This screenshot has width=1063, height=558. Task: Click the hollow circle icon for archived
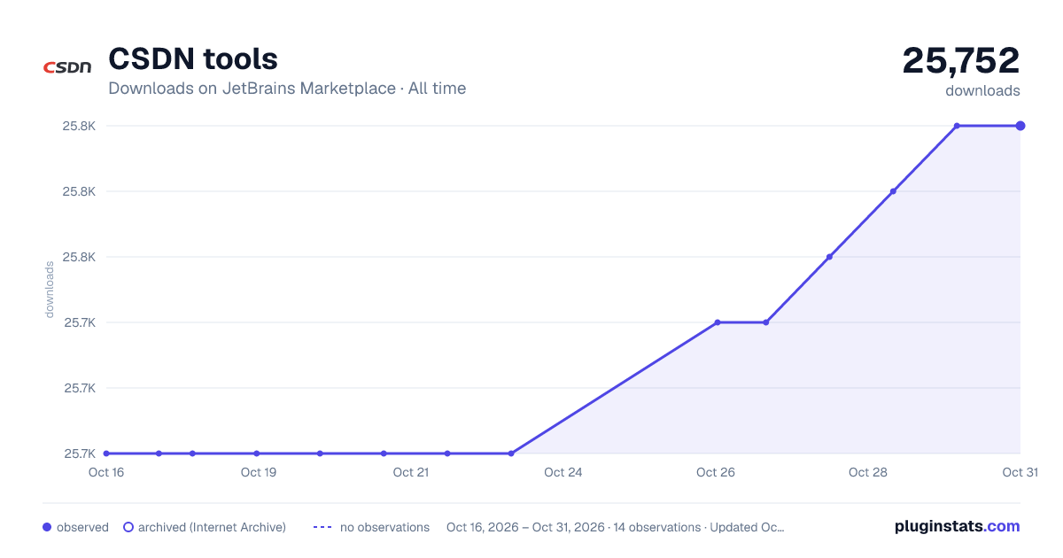(x=128, y=527)
